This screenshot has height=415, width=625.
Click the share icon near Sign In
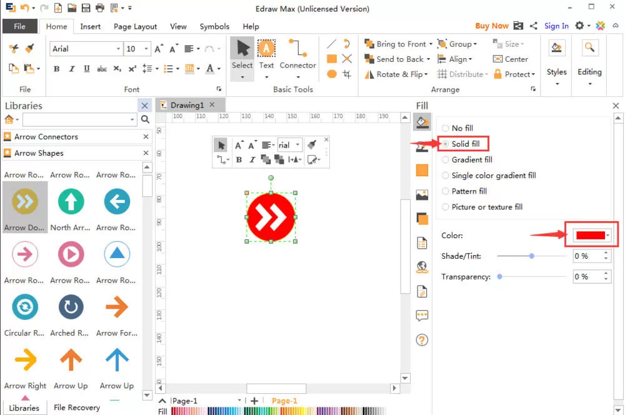click(533, 26)
